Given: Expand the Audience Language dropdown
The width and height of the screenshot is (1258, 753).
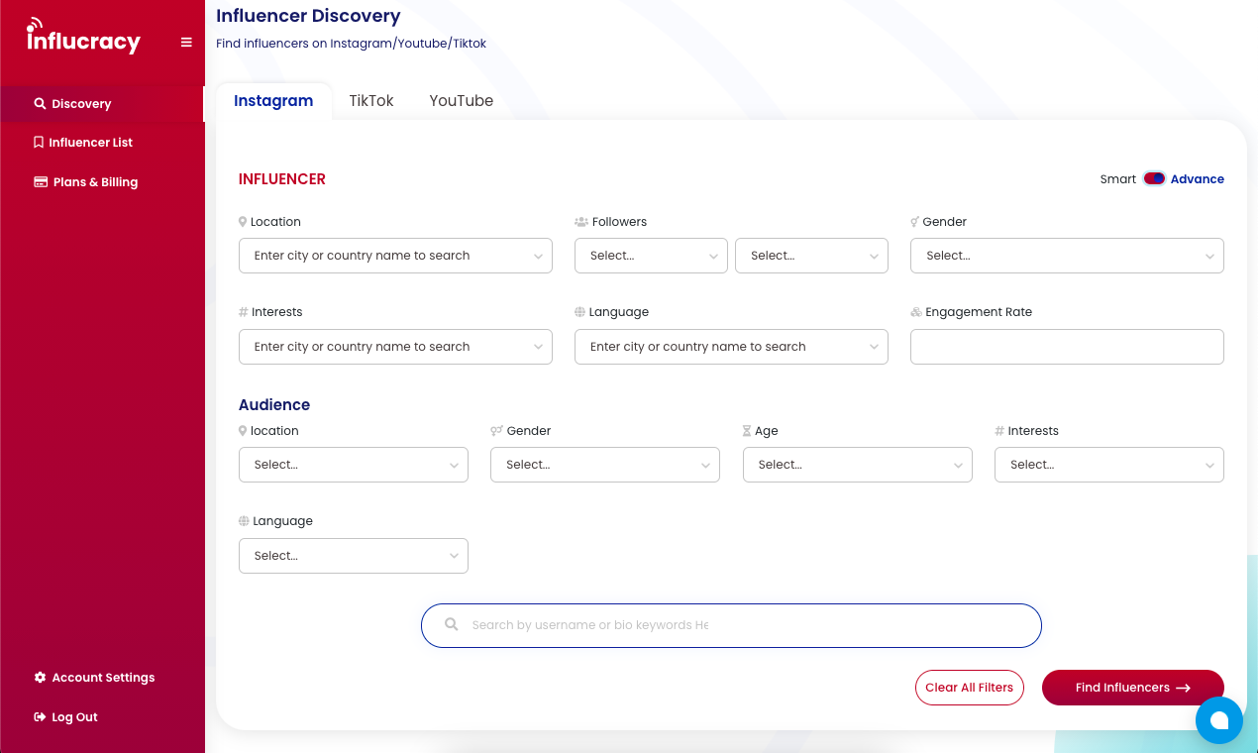Looking at the screenshot, I should pos(353,556).
